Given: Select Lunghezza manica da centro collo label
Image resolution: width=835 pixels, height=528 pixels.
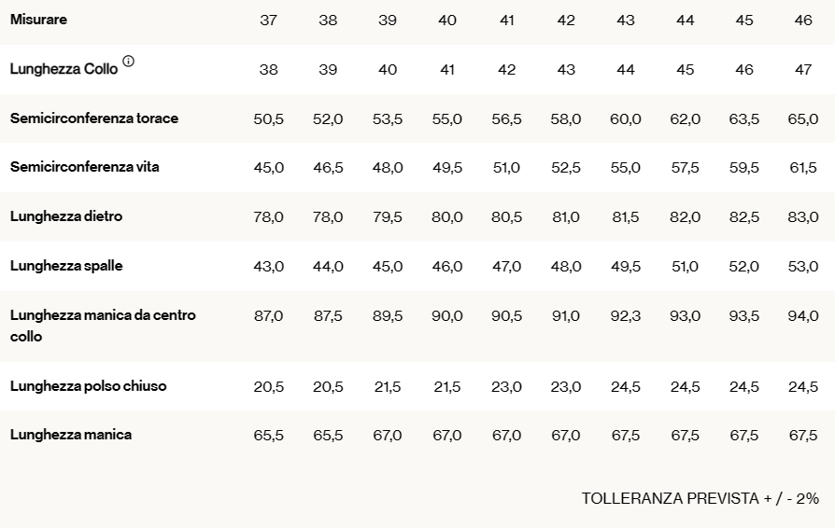Looking at the screenshot, I should point(103,326).
